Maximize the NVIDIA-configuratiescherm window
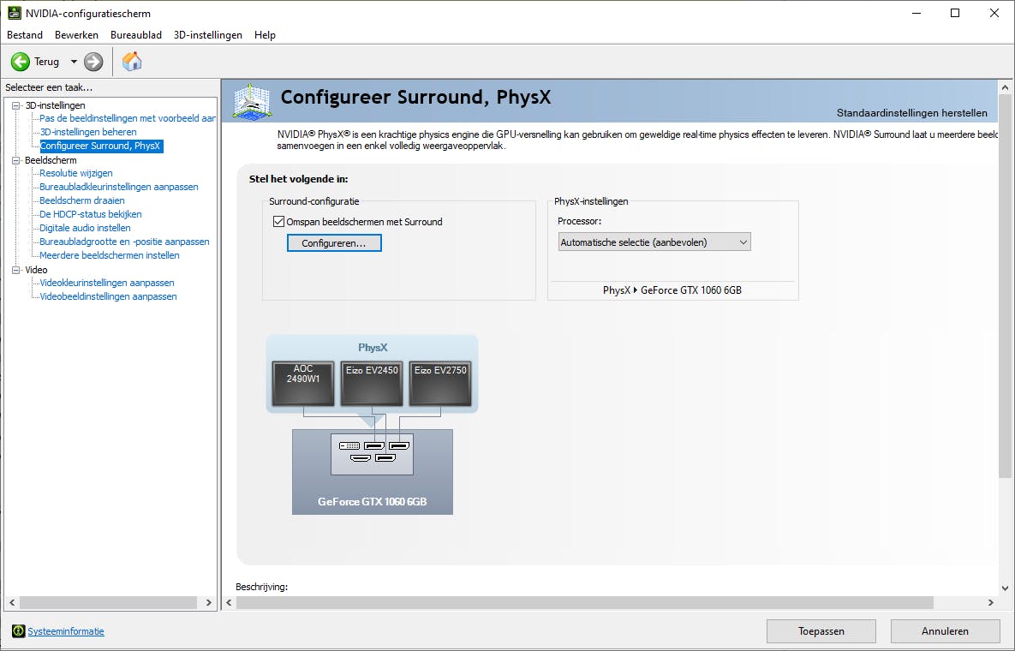This screenshot has height=651, width=1015. pyautogui.click(x=955, y=13)
